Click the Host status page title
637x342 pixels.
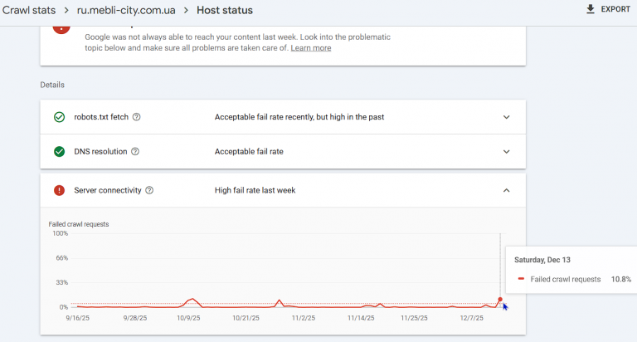[x=225, y=11]
